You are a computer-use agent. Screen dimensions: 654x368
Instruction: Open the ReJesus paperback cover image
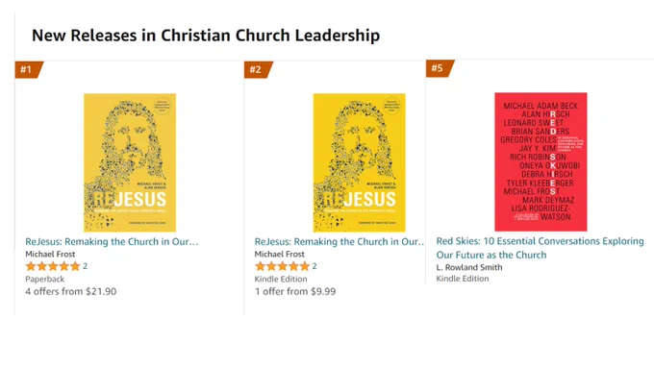click(130, 162)
